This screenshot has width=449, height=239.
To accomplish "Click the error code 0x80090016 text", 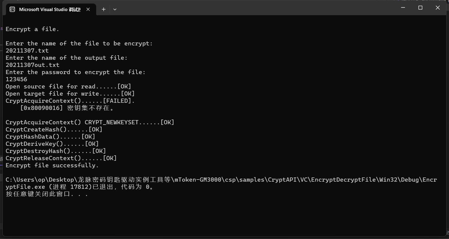I will tap(41, 108).
